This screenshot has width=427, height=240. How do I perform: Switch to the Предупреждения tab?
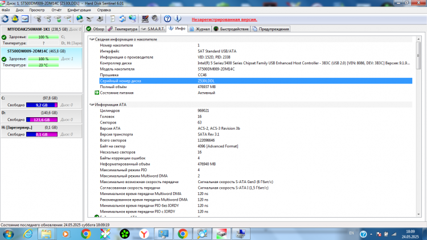270,29
